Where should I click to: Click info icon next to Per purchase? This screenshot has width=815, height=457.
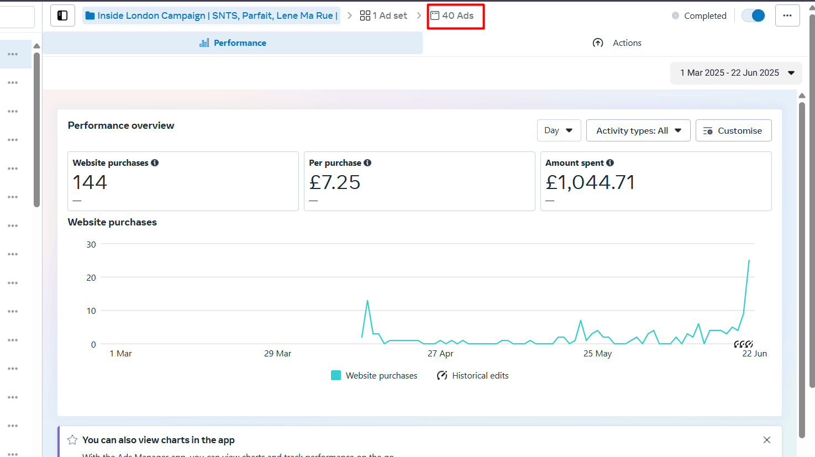click(x=367, y=162)
